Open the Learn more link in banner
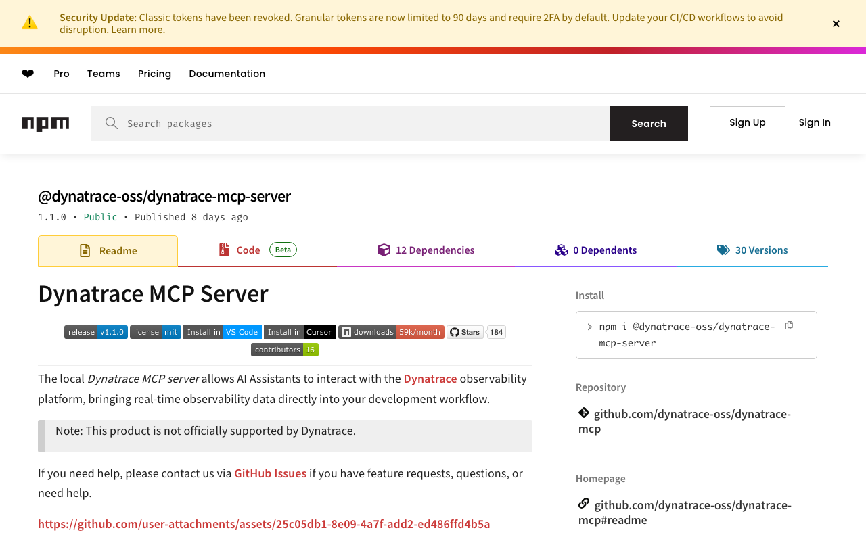The height and width of the screenshot is (541, 866). (x=137, y=30)
